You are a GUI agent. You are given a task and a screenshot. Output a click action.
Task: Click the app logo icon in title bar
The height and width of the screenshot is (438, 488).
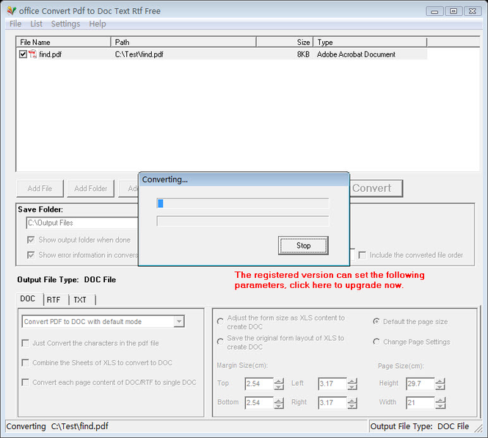(x=12, y=11)
